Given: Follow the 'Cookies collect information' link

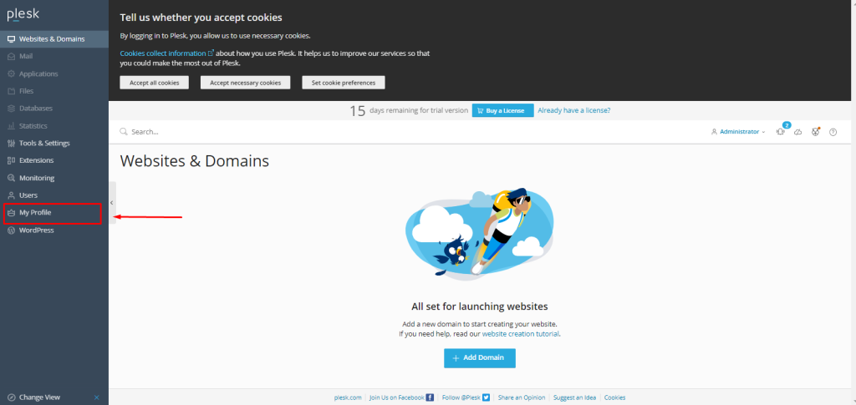Looking at the screenshot, I should (167, 53).
